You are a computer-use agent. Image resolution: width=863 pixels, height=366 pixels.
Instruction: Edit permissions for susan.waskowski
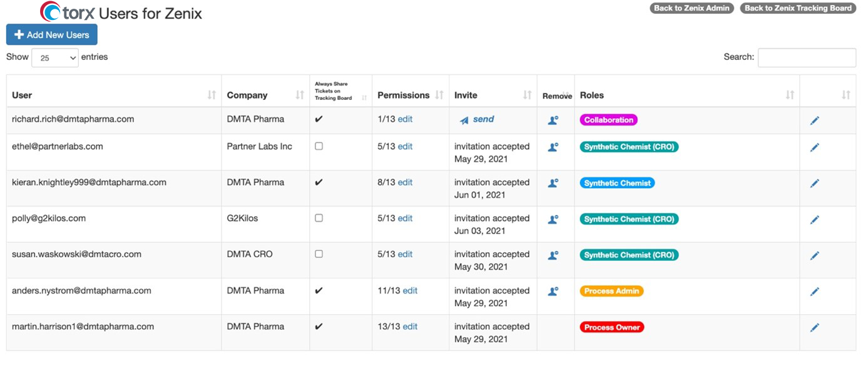point(405,254)
